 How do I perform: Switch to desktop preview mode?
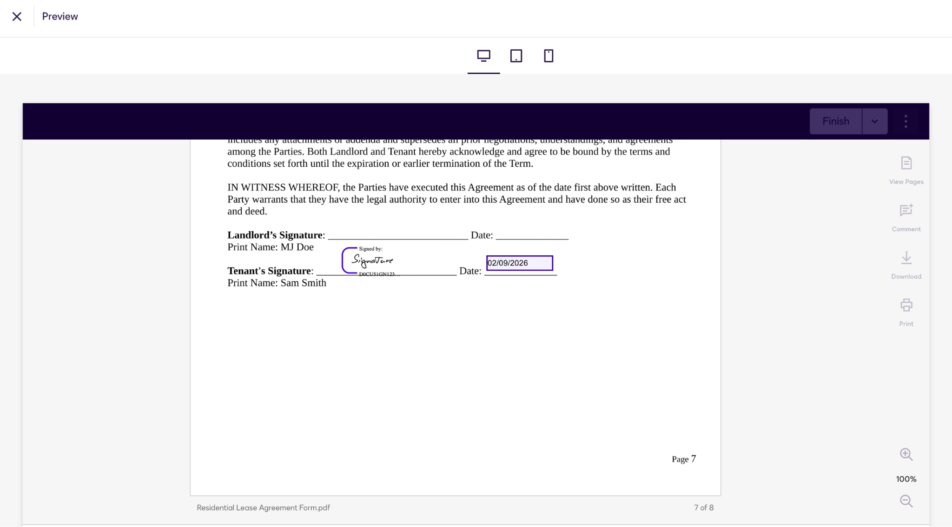coord(483,56)
